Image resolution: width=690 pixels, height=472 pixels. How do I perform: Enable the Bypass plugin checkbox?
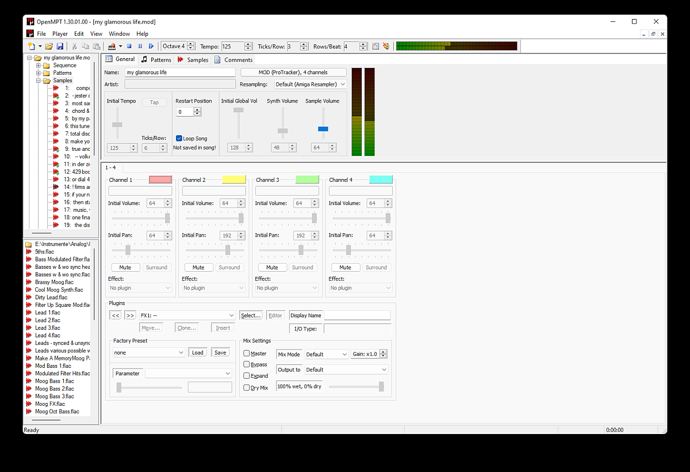click(x=247, y=364)
